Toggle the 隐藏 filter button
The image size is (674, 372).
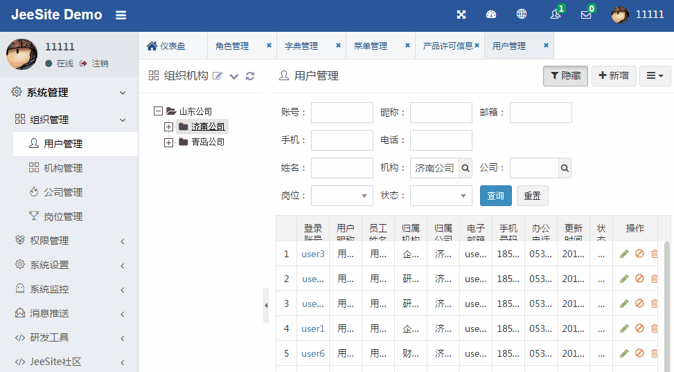click(565, 76)
